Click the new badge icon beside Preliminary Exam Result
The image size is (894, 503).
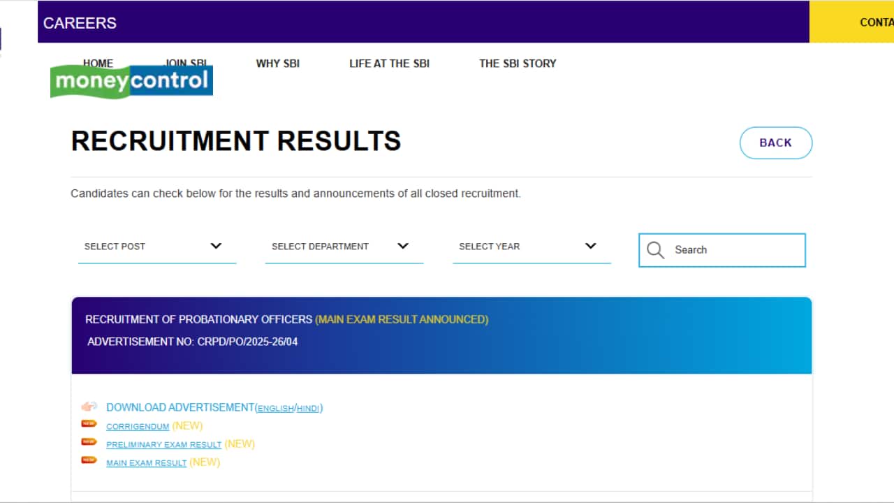pyautogui.click(x=89, y=442)
